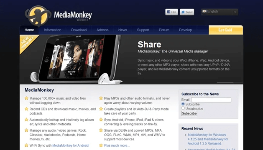The image size is (263, 150).
Task: Click star beside Create playlists and Auto-DJ
Action: 101,109
